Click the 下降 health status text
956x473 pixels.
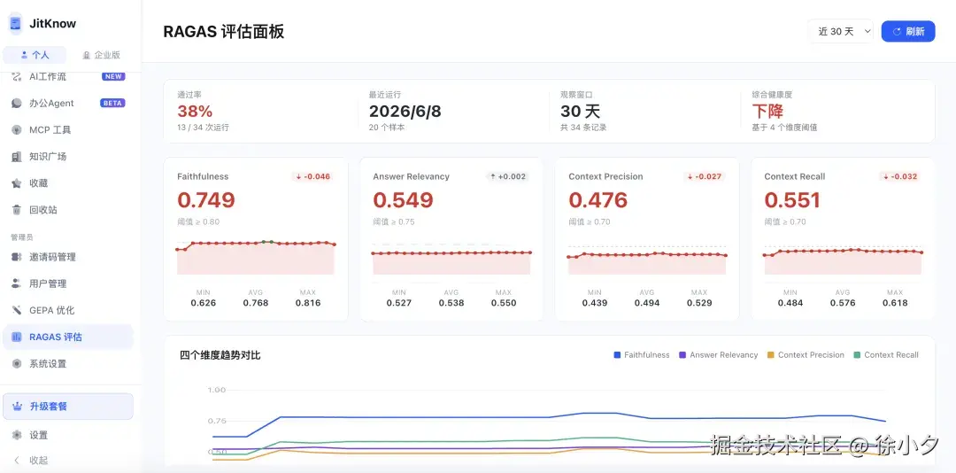click(x=767, y=112)
